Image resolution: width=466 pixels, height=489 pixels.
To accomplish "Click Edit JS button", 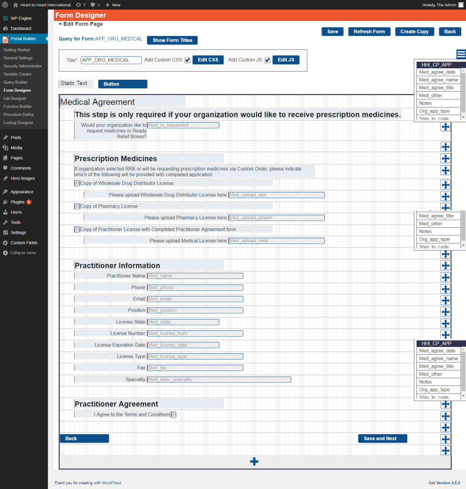I will (x=286, y=60).
